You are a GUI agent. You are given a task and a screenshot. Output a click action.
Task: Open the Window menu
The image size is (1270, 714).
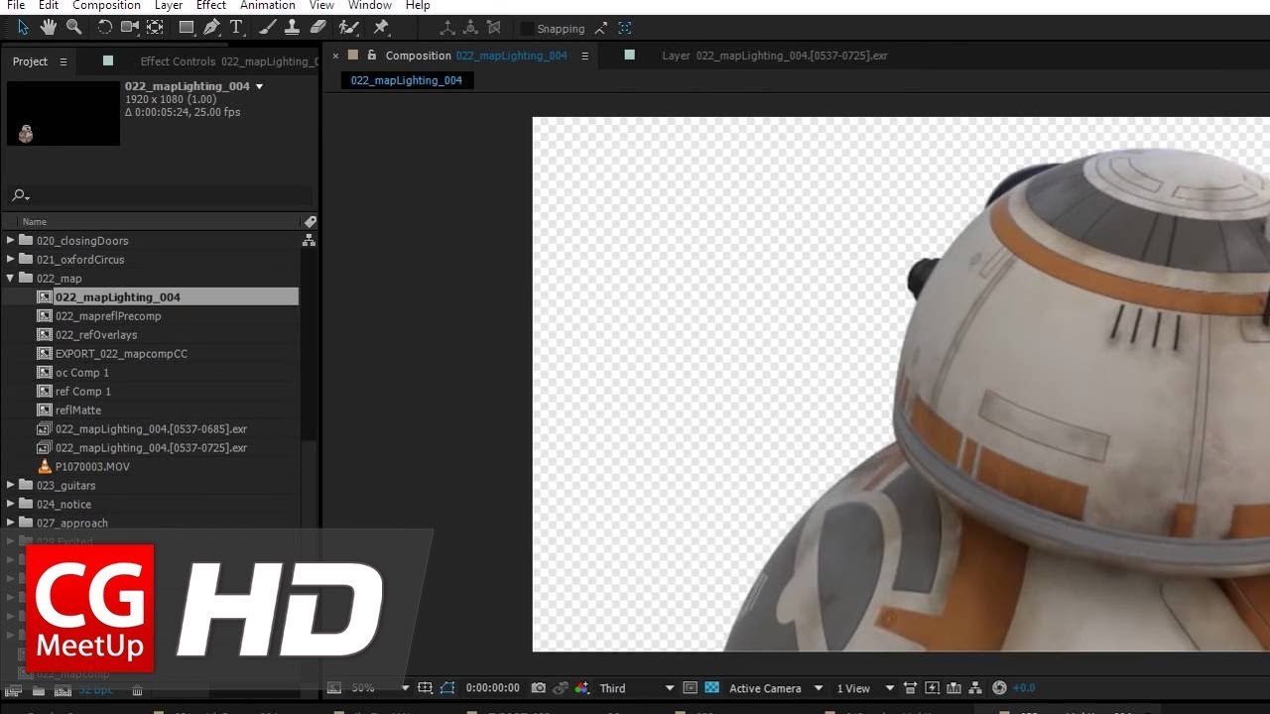click(x=370, y=5)
